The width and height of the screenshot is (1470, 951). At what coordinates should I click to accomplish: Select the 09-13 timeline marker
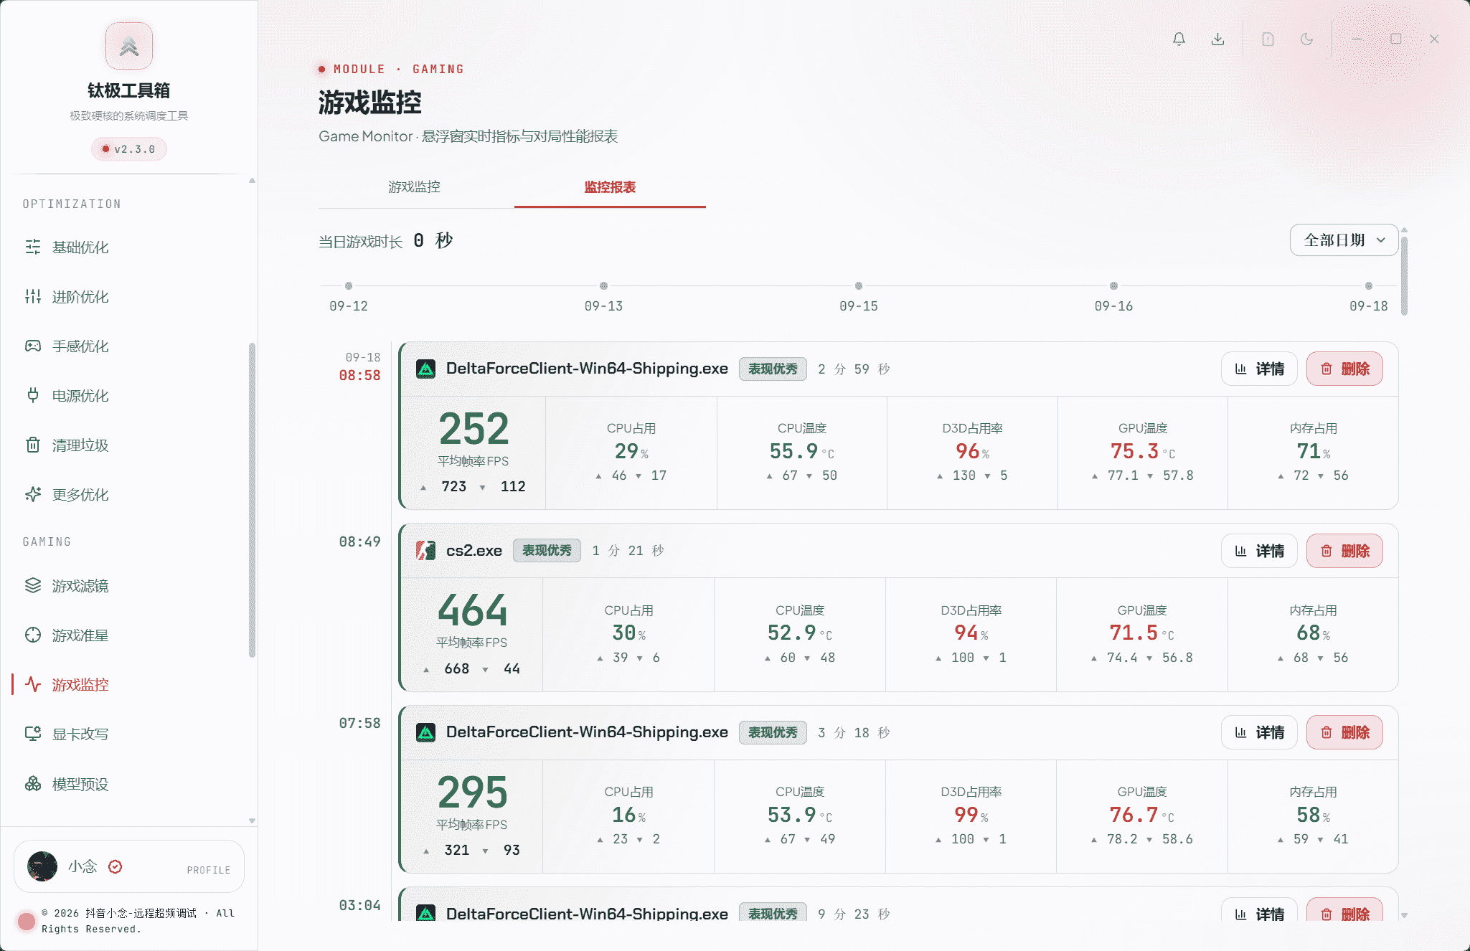pos(603,286)
